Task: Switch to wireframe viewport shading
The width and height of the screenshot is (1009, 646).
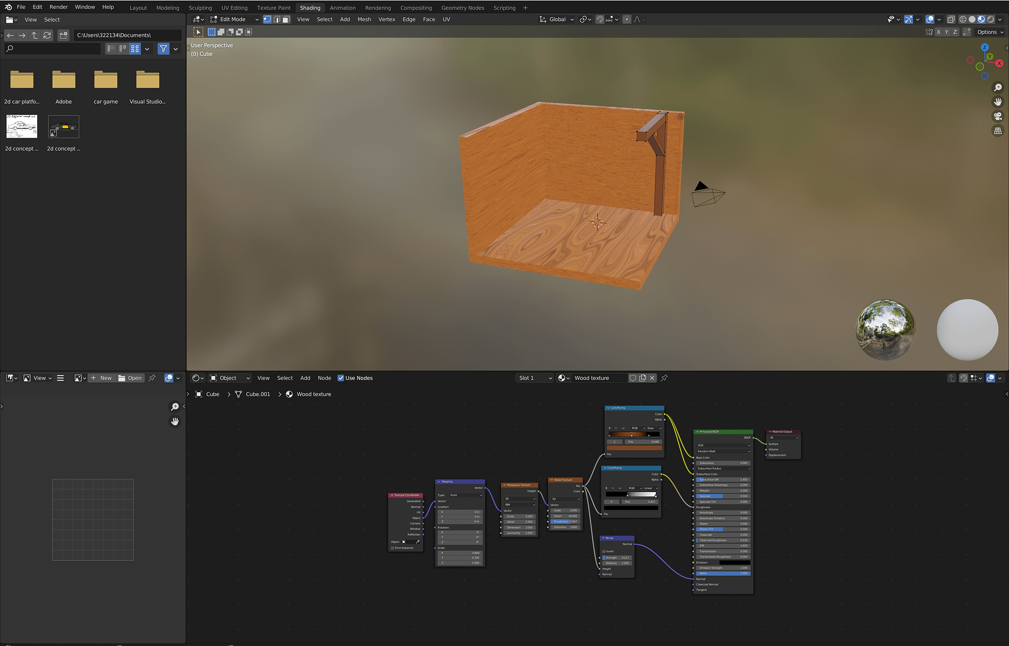Action: click(963, 19)
